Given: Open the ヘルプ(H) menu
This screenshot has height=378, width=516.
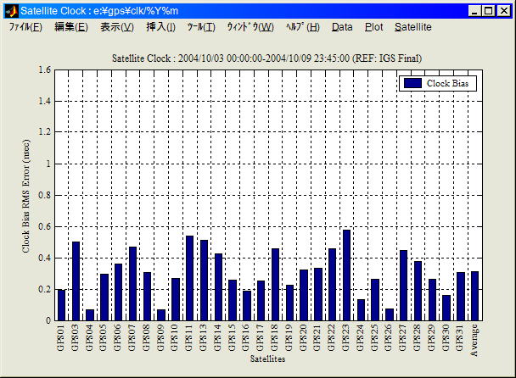Looking at the screenshot, I should click(303, 27).
